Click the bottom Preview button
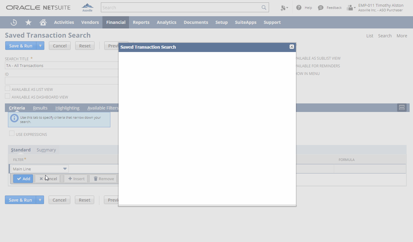The width and height of the screenshot is (413, 242). click(111, 200)
